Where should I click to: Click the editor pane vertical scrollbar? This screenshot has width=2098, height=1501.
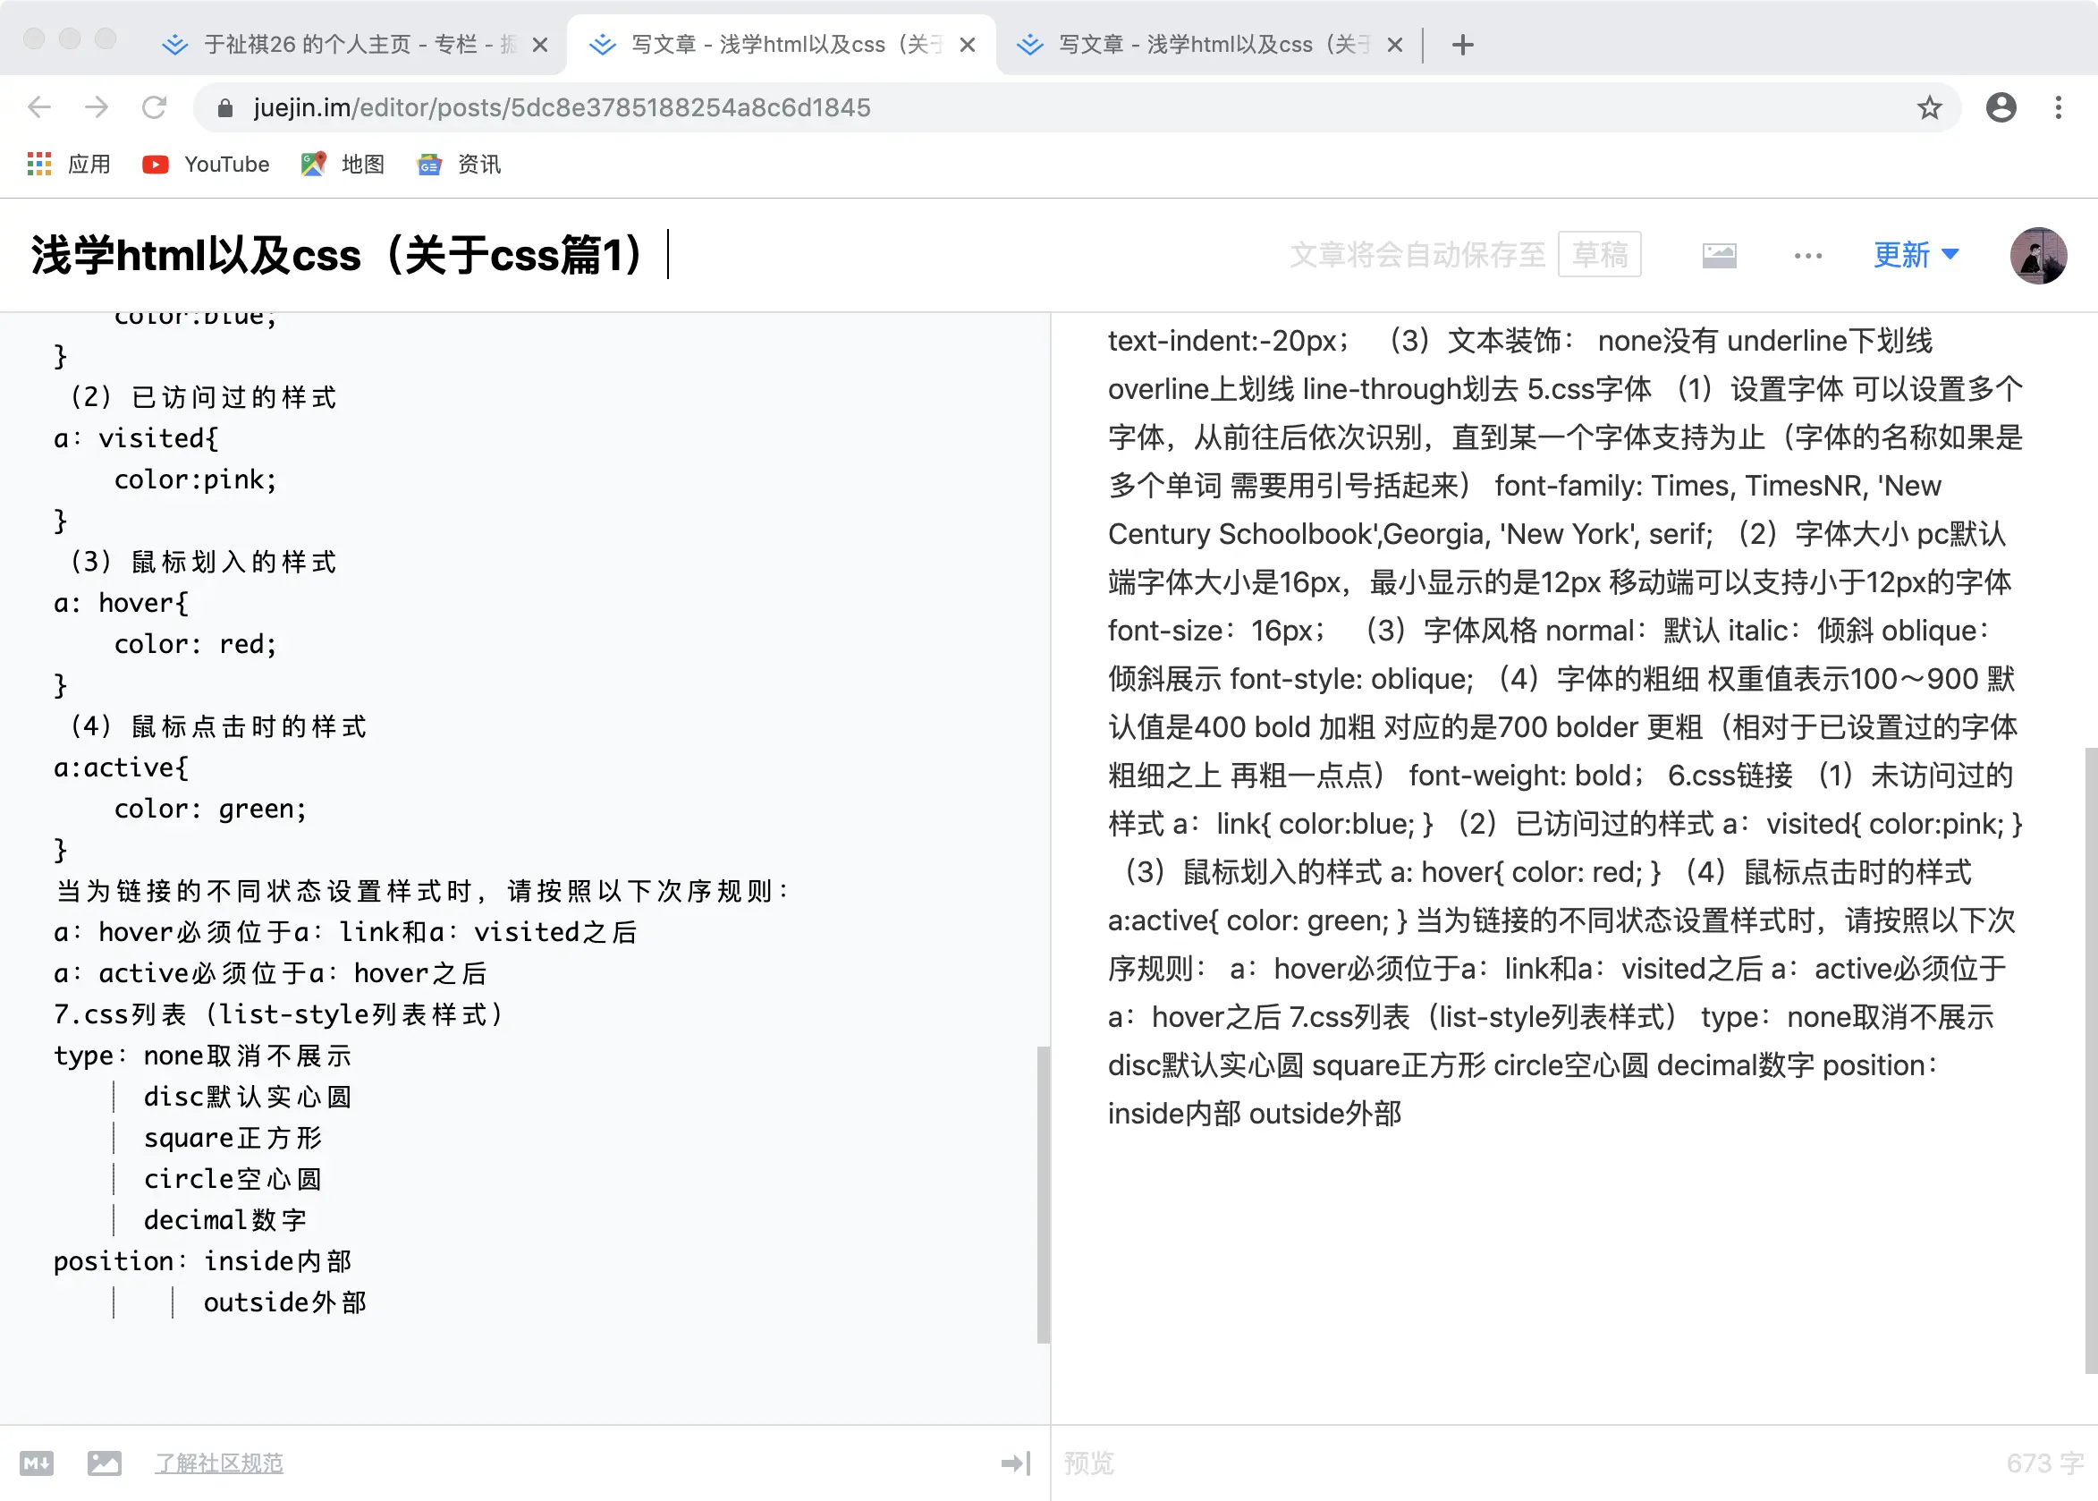click(x=1043, y=1192)
